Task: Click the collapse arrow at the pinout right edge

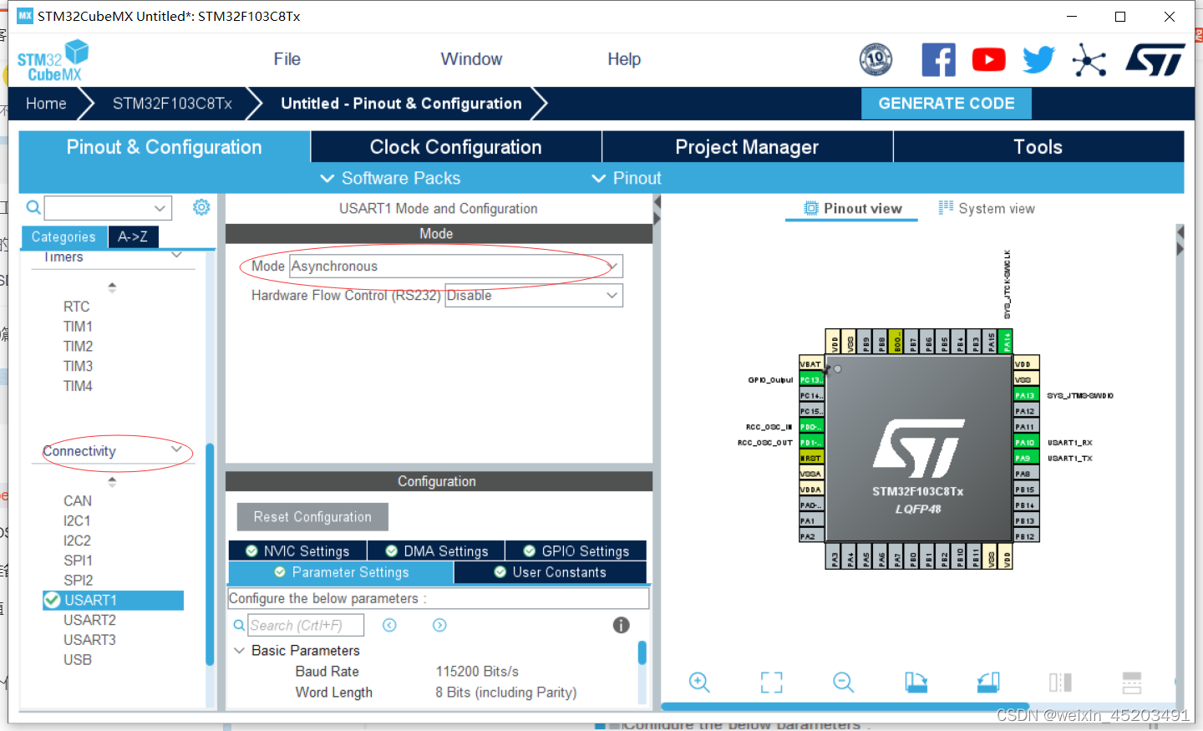Action: [x=1180, y=231]
